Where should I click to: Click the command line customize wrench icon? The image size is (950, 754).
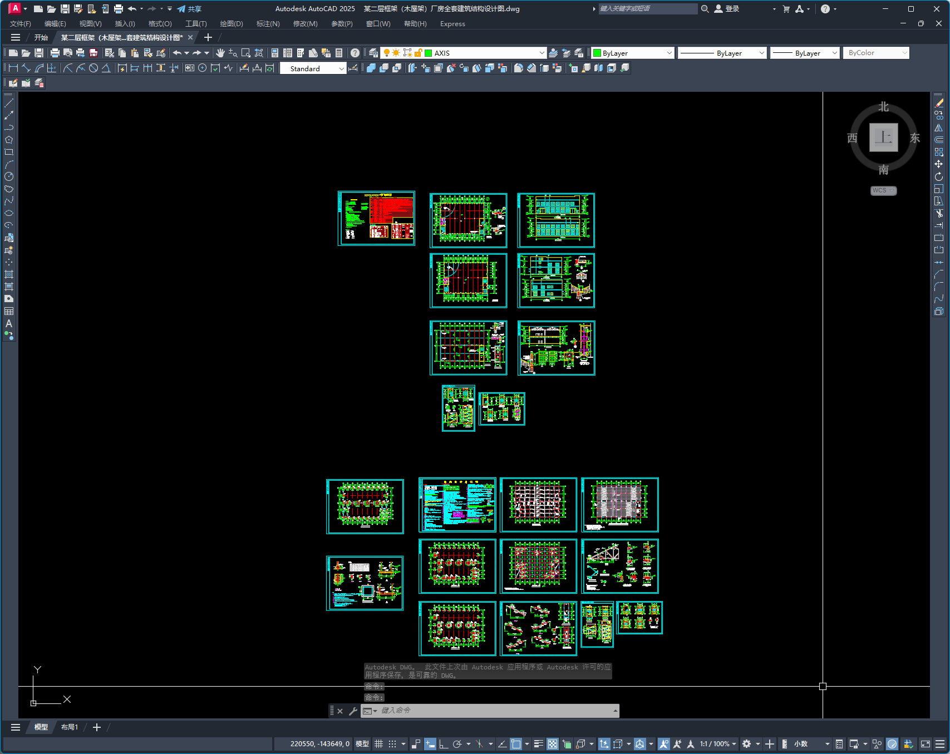(x=353, y=711)
